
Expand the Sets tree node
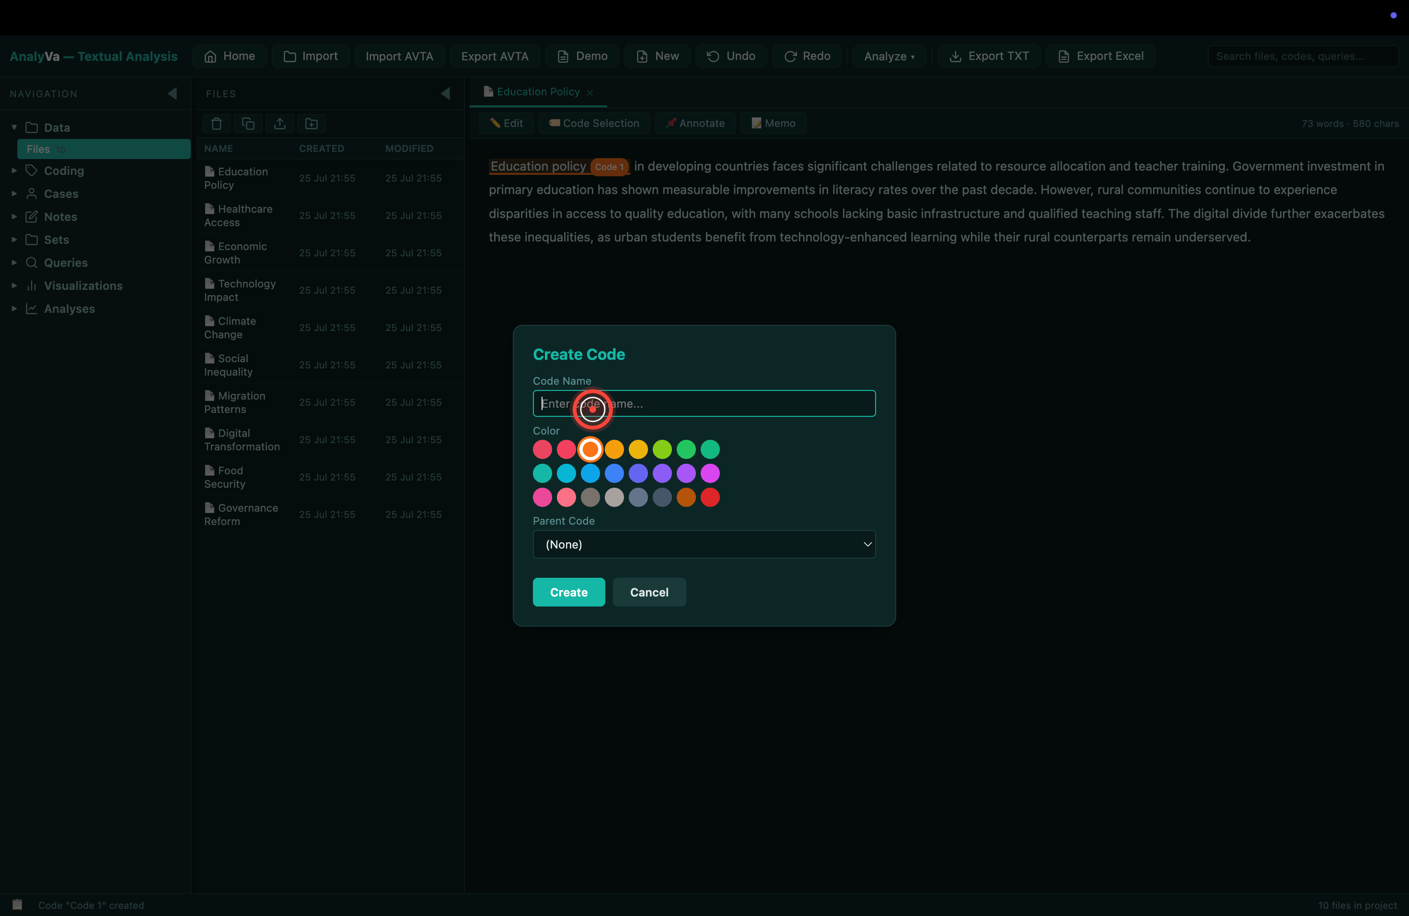(14, 240)
